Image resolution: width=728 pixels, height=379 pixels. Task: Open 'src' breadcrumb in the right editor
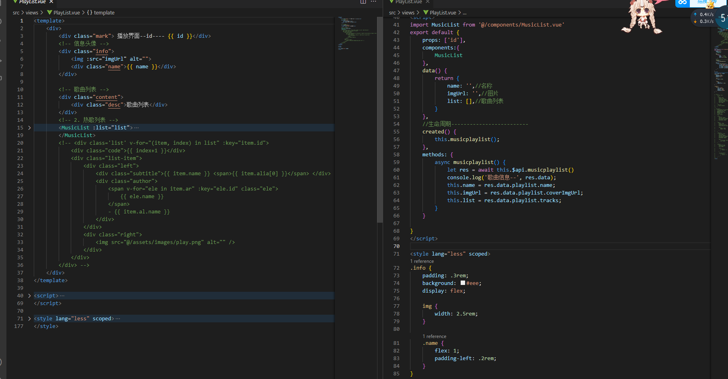(x=392, y=13)
